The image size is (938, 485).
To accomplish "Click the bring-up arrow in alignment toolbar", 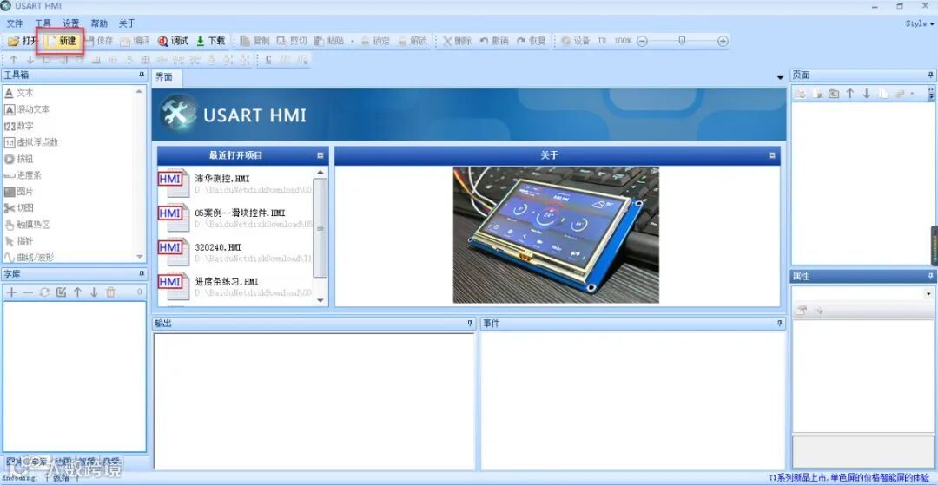I will pos(13,60).
